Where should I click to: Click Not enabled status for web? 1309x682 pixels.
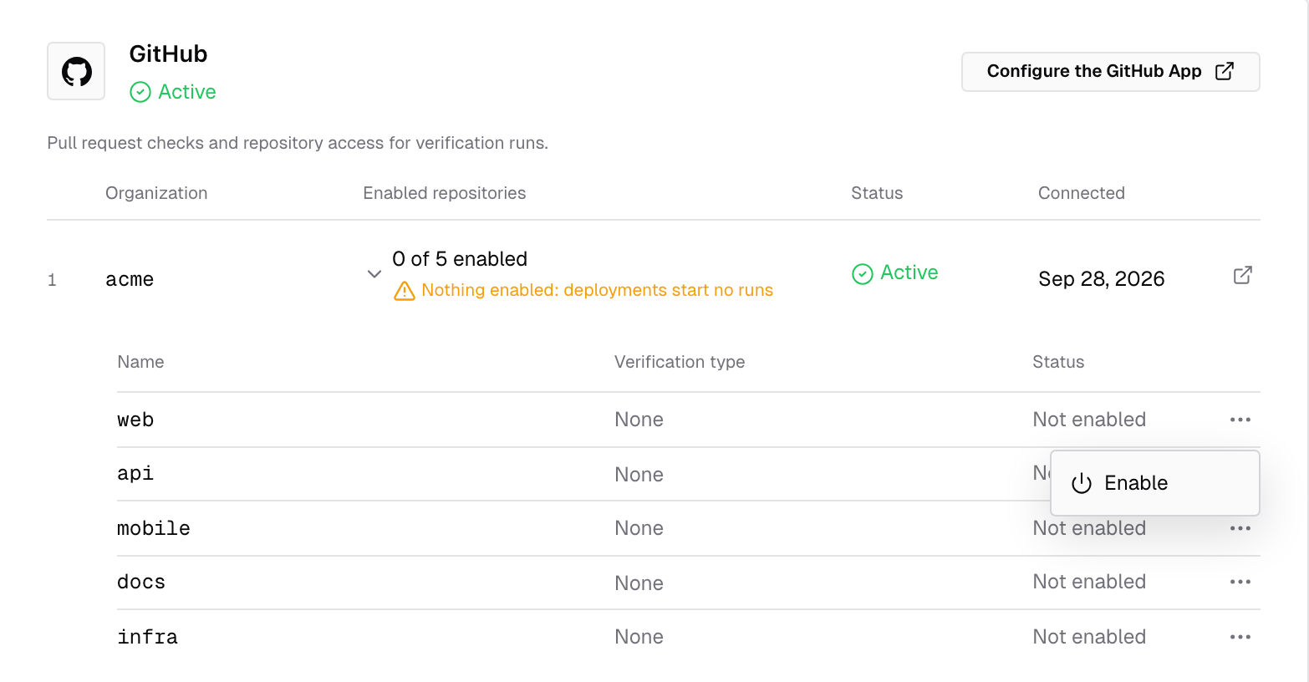point(1089,420)
